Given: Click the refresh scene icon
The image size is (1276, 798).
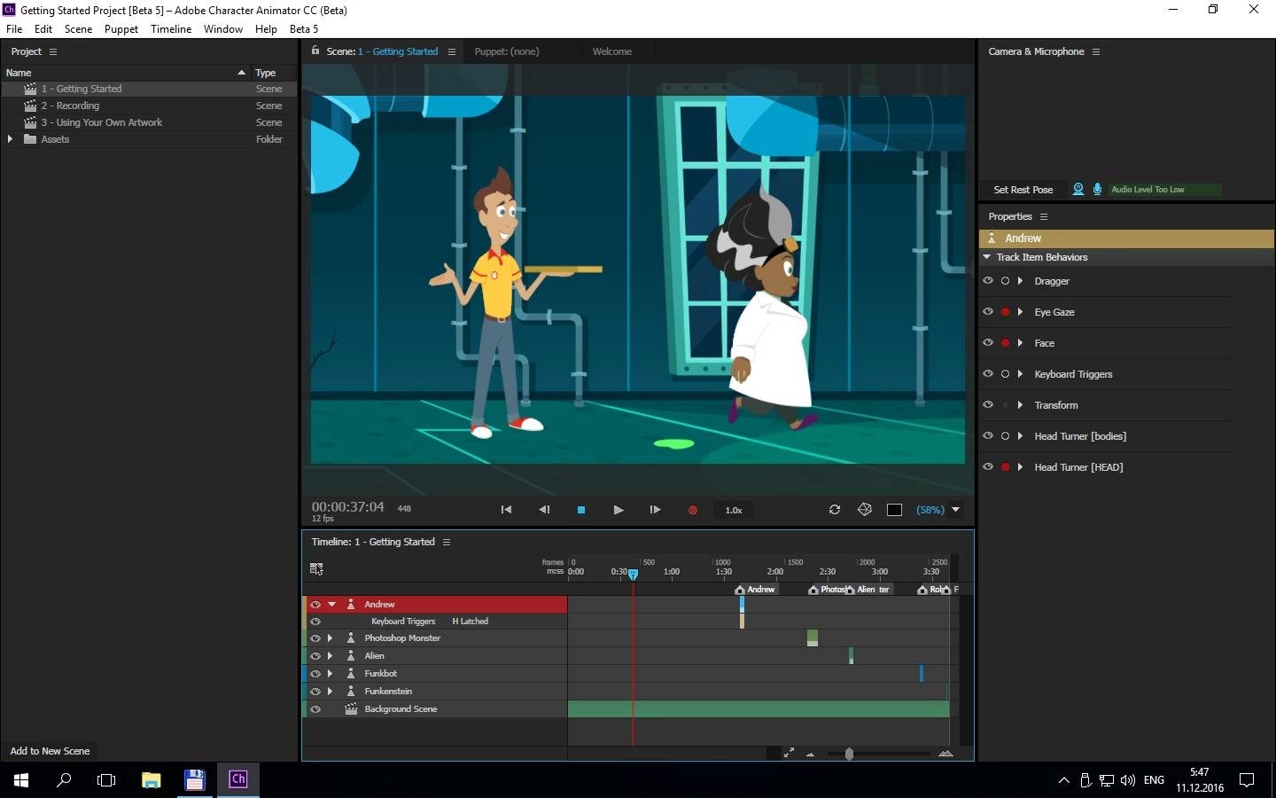Looking at the screenshot, I should click(835, 509).
